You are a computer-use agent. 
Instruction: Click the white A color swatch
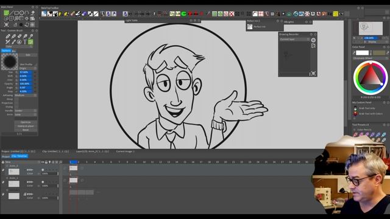362,53
